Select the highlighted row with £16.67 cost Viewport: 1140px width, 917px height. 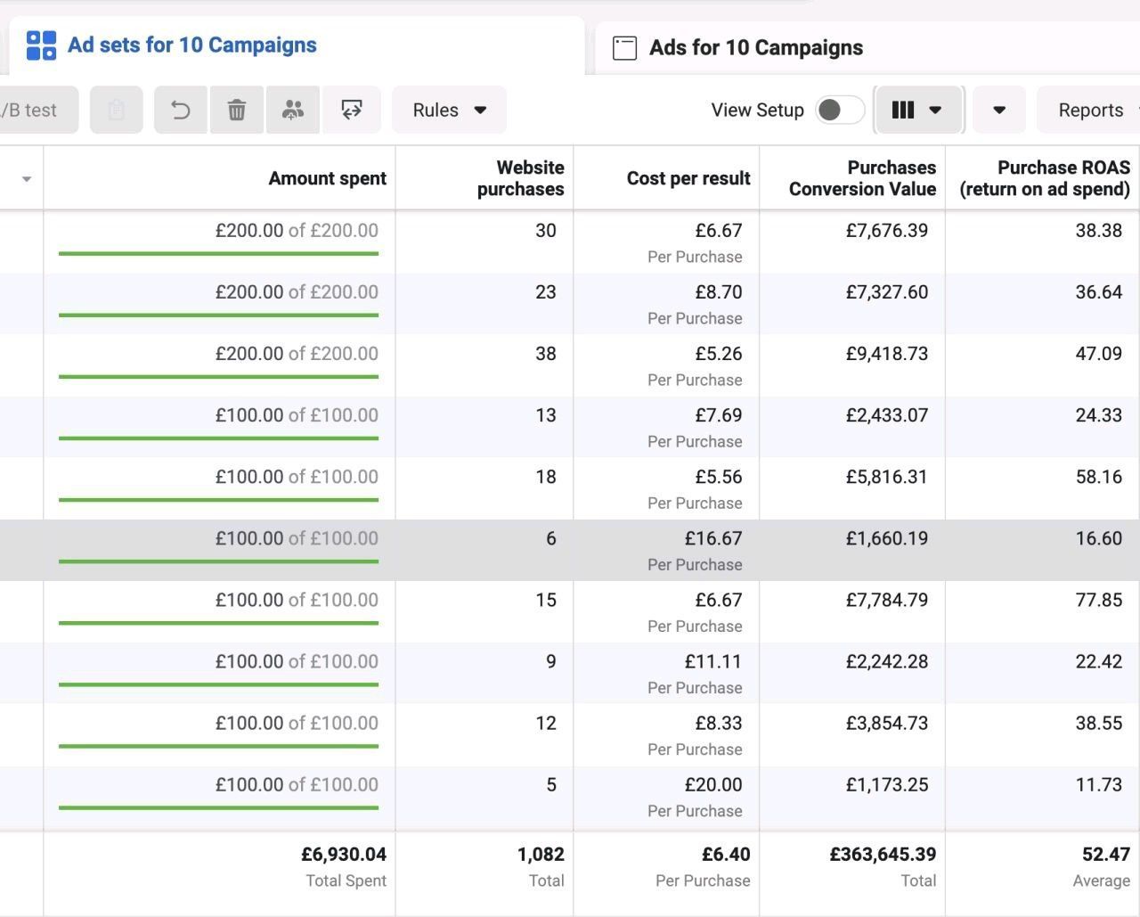(x=570, y=550)
